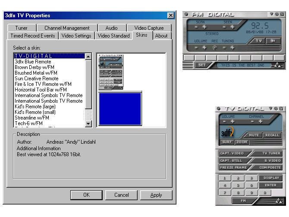Raise volume in FM Digital radio

[x=204, y=48]
